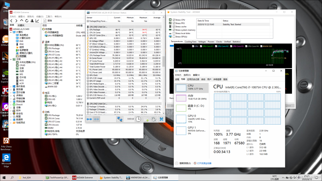Expand 显示设备 tree node
This screenshot has width=322, height=181.
(11, 92)
